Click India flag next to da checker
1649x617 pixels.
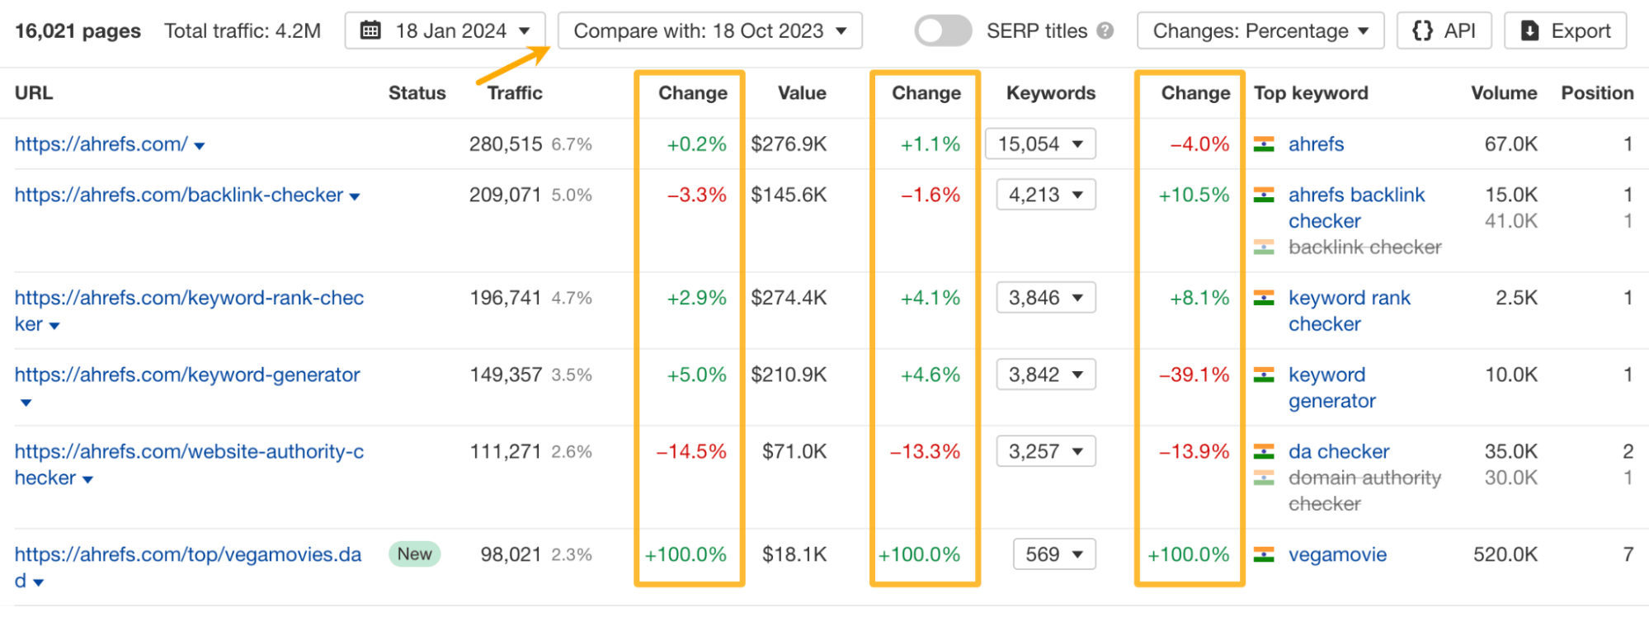point(1264,452)
